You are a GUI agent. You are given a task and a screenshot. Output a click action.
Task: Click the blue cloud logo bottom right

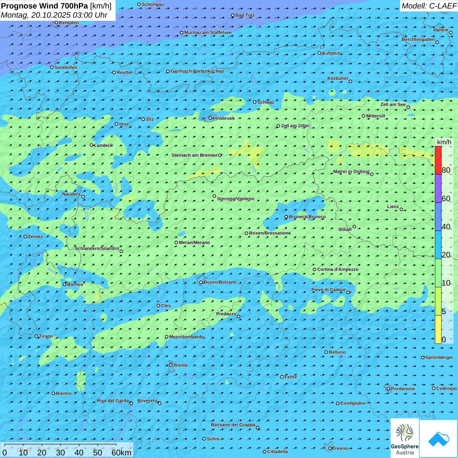tap(438, 439)
